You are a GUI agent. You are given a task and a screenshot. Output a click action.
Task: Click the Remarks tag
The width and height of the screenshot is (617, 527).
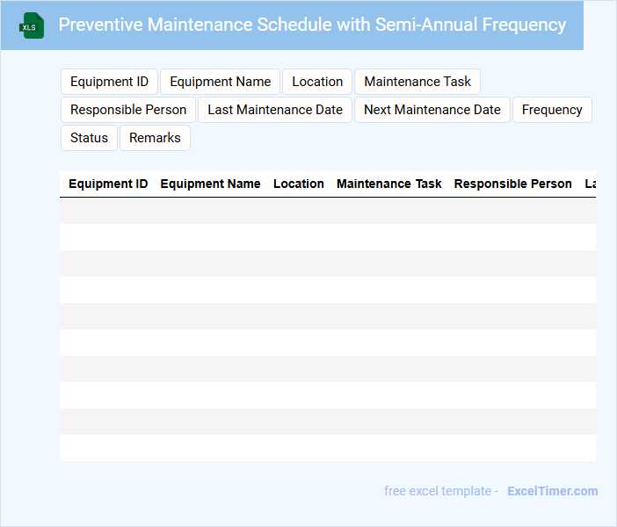tap(155, 138)
